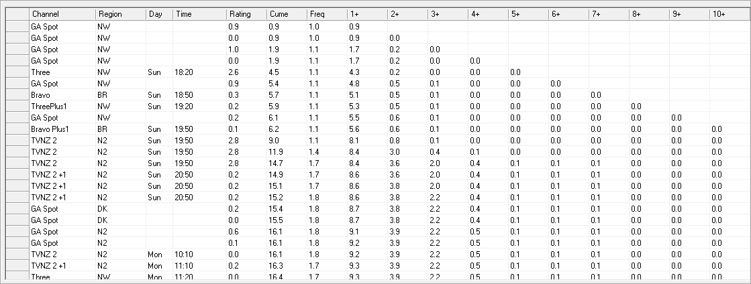Click the Bravo Plus1 channel cell

(62, 129)
